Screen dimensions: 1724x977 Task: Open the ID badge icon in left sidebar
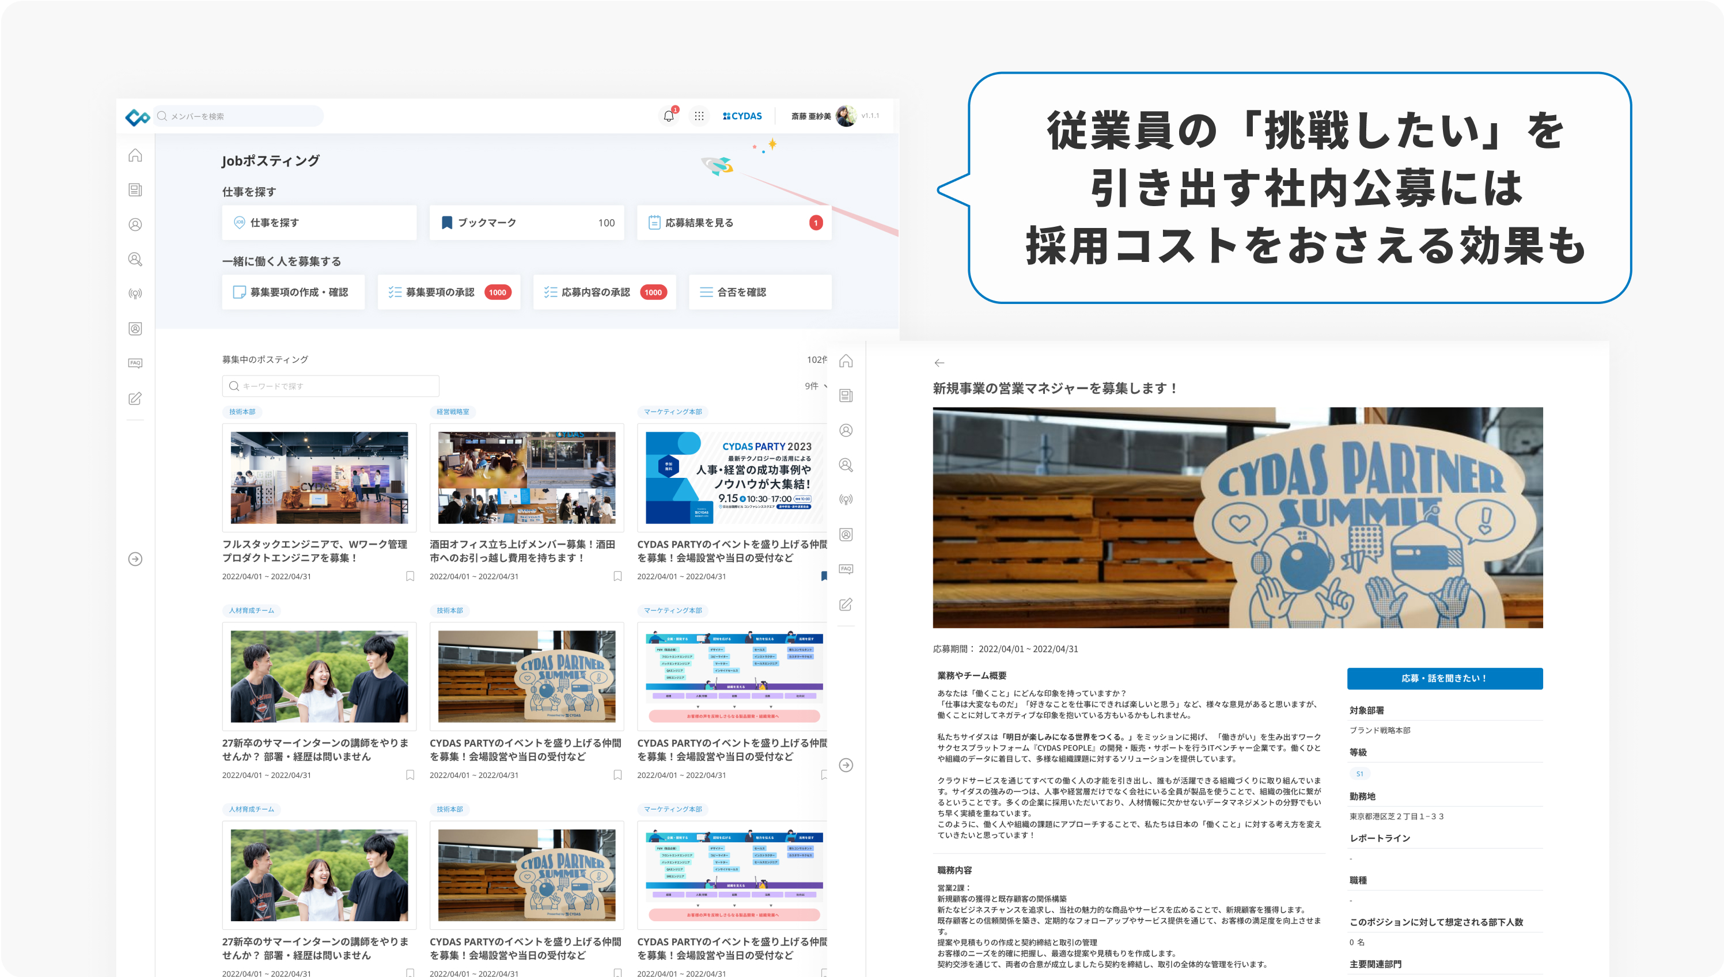pos(135,329)
